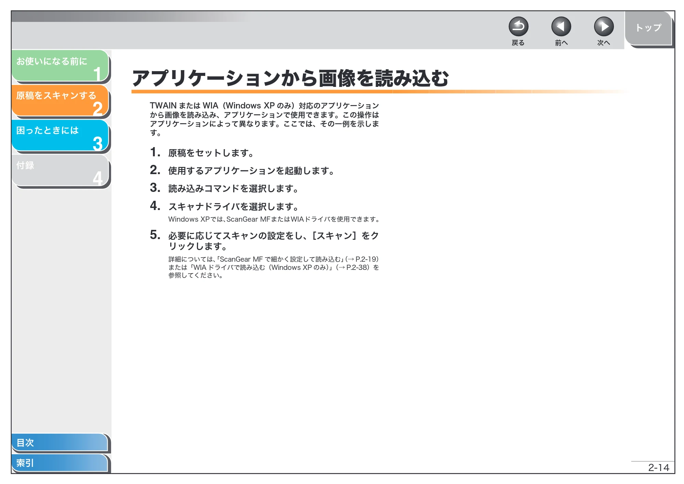
Task: Click the heading アプリケーションから画像を読み込む
Action: (290, 78)
